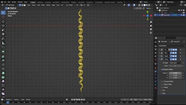Select the Select Box tool
The image size is (186, 105).
3,13
